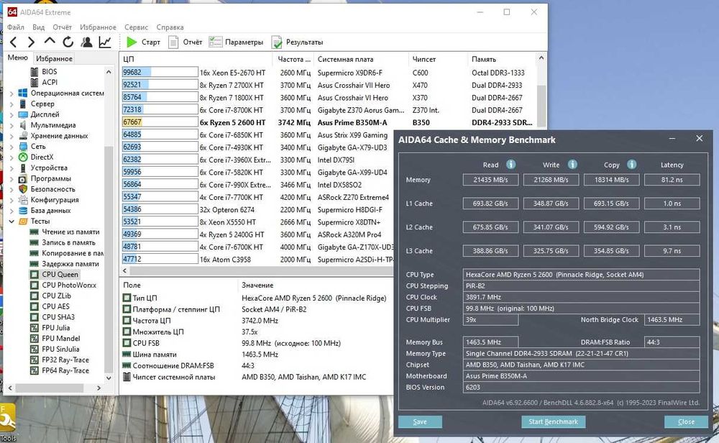Switch to the Избранное sidebar tab
This screenshot has width=719, height=443.
54,58
